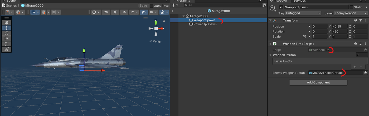
Task: Click the prefab Save button
Action: click(143, 6)
